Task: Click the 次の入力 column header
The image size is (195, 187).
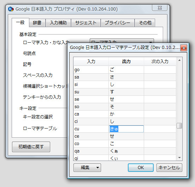Action: pos(160,61)
